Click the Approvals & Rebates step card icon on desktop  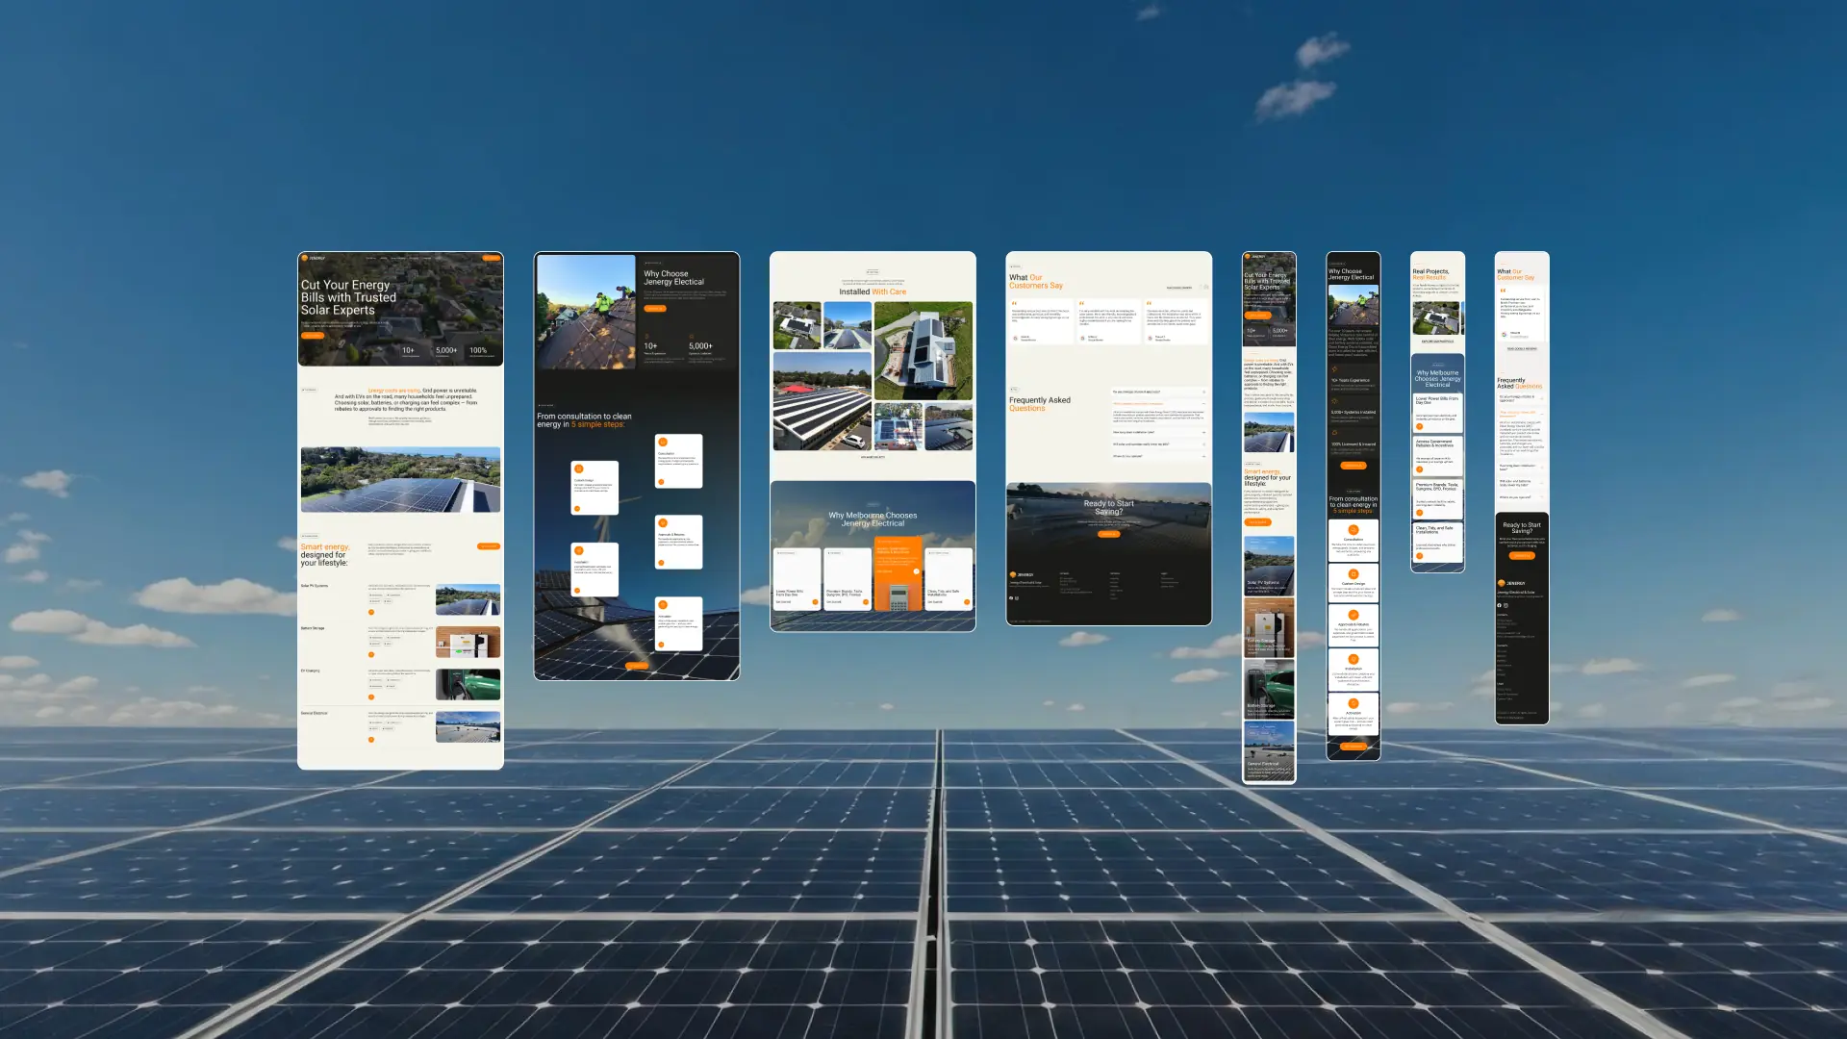tap(663, 522)
